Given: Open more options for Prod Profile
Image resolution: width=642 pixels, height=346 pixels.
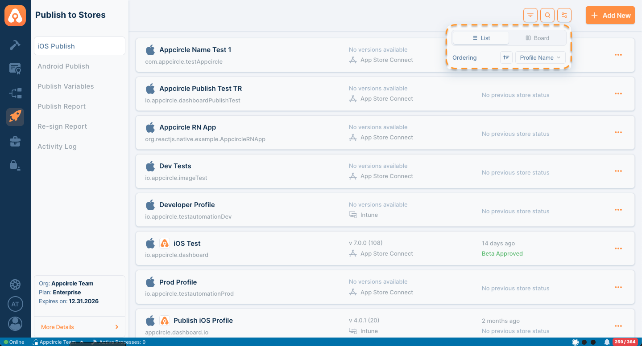Looking at the screenshot, I should pyautogui.click(x=618, y=287).
